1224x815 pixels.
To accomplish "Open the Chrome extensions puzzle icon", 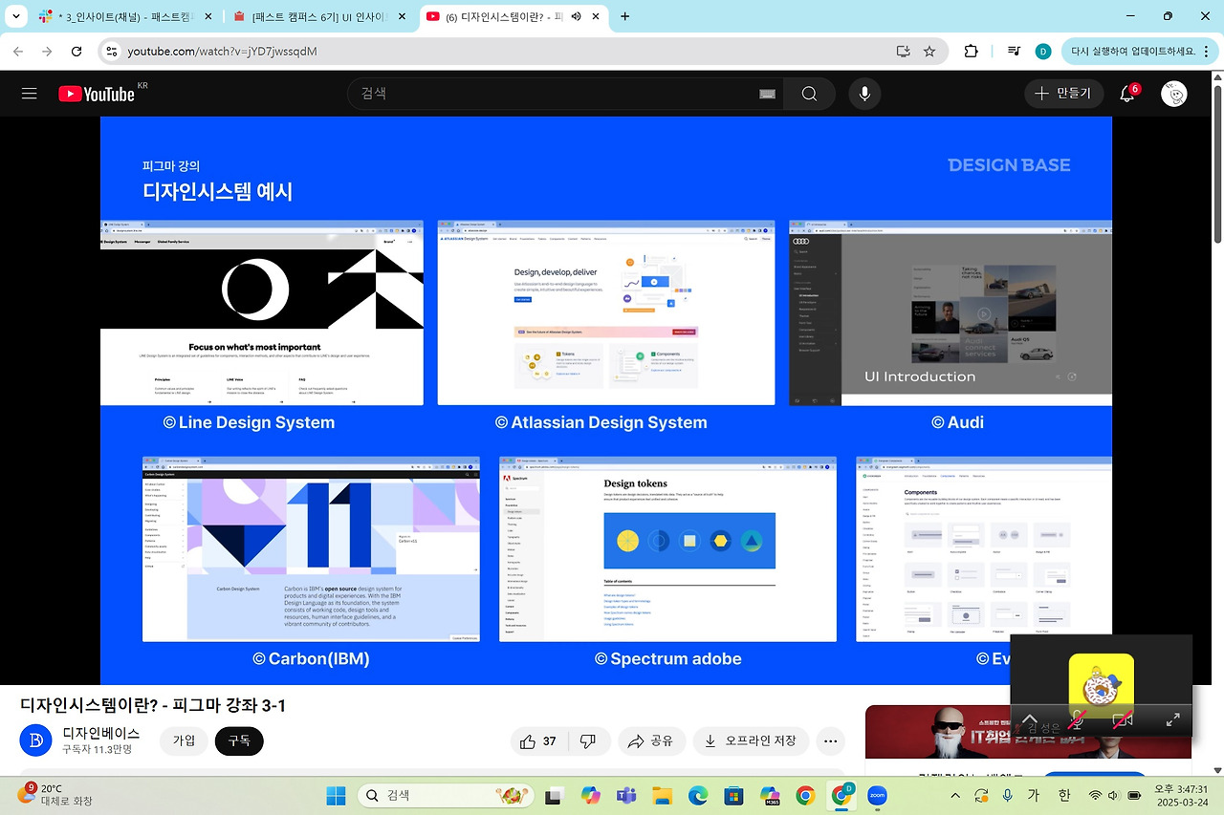I will [972, 51].
